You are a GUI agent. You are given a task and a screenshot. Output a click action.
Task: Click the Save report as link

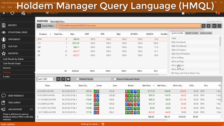pyautogui.click(x=57, y=21)
